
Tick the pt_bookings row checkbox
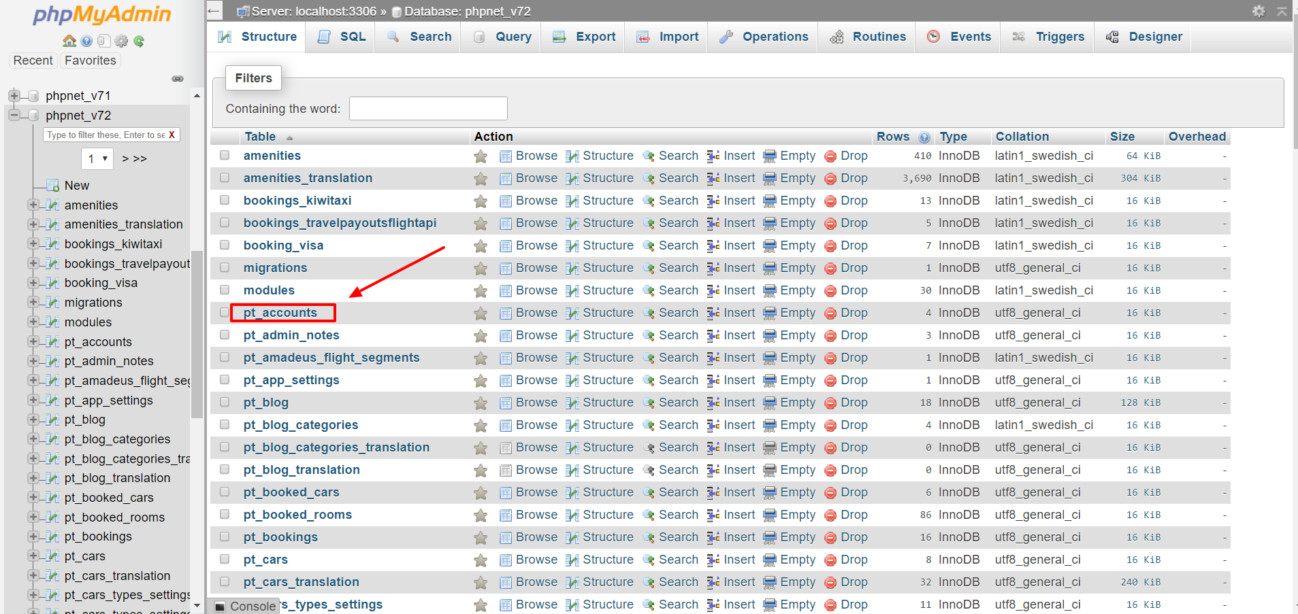225,537
